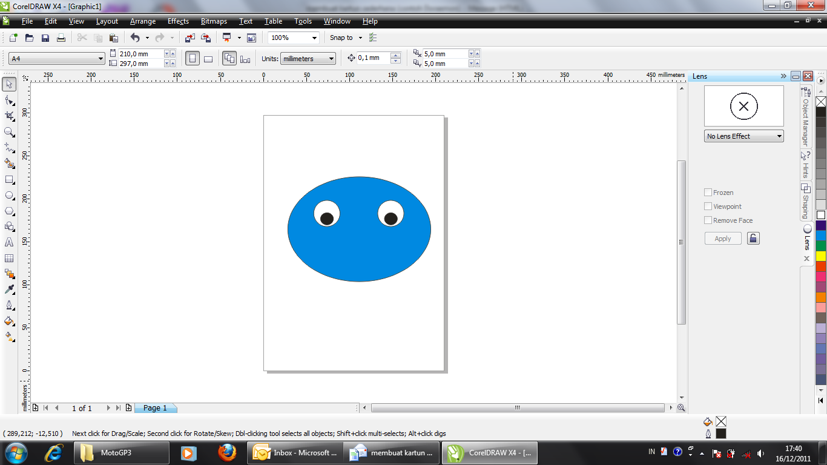Open the Arrange menu

coord(143,21)
